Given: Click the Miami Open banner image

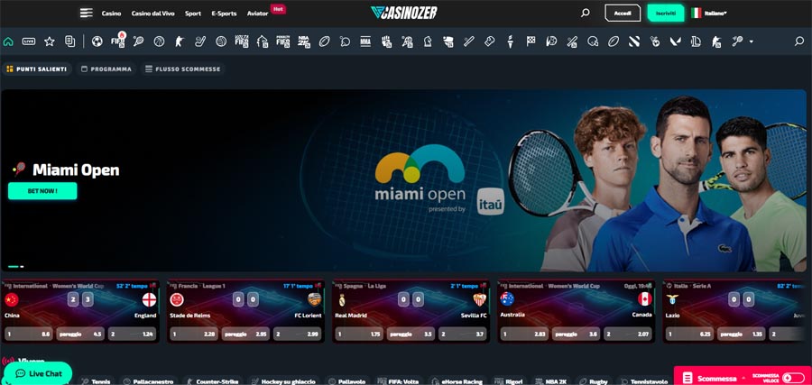Looking at the screenshot, I should tap(404, 180).
